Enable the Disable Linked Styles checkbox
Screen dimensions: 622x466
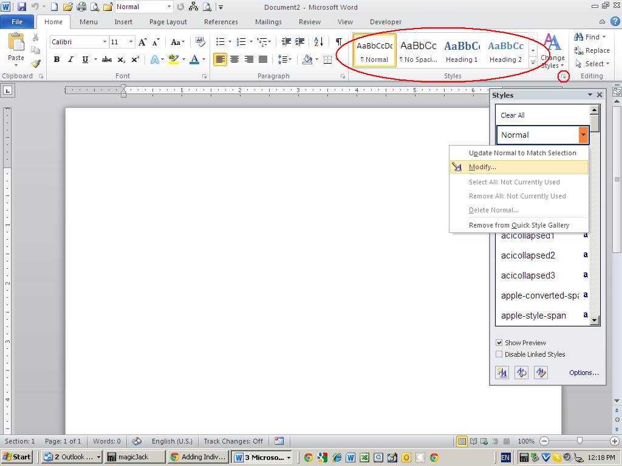tap(499, 354)
